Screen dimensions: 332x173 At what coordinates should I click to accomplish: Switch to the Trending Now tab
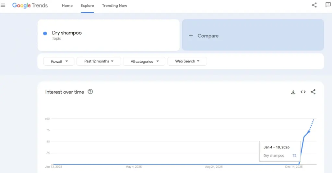[114, 5]
